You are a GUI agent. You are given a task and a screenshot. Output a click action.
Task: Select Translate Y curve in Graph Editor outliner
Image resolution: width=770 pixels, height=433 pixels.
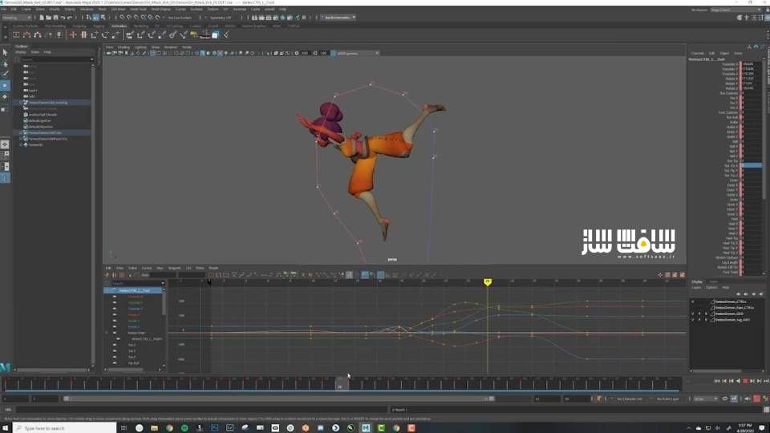click(136, 302)
